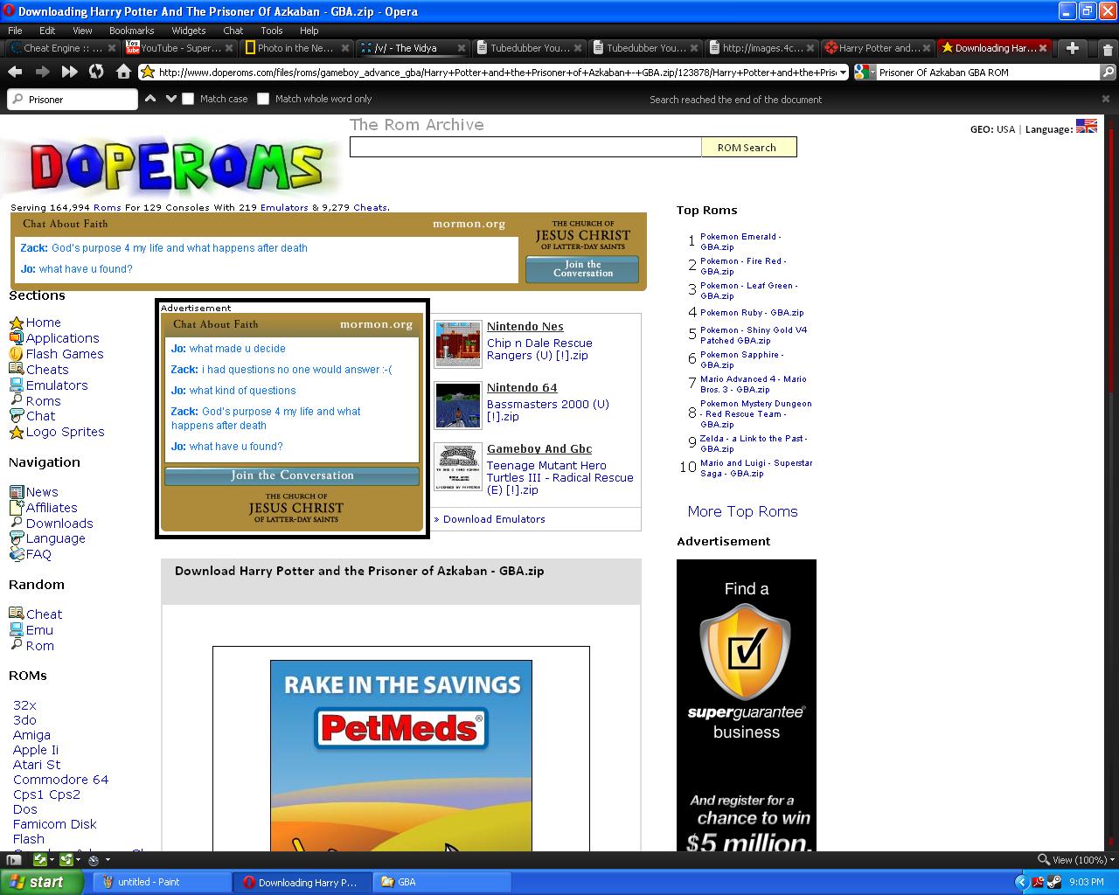Open the search engine selector dropdown
Viewport: 1119px width, 895px height.
click(865, 73)
